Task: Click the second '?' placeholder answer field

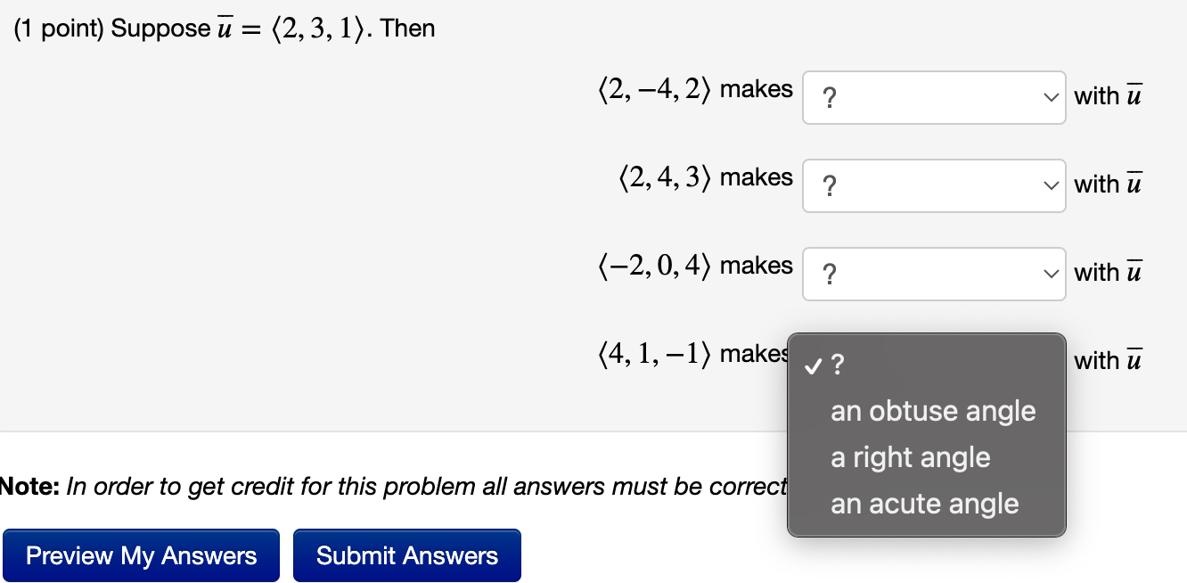Action: tap(831, 186)
